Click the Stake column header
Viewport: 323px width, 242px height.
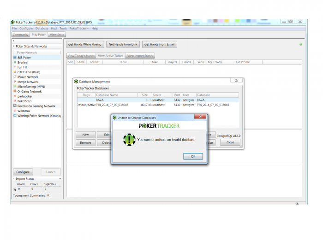[x=154, y=62]
